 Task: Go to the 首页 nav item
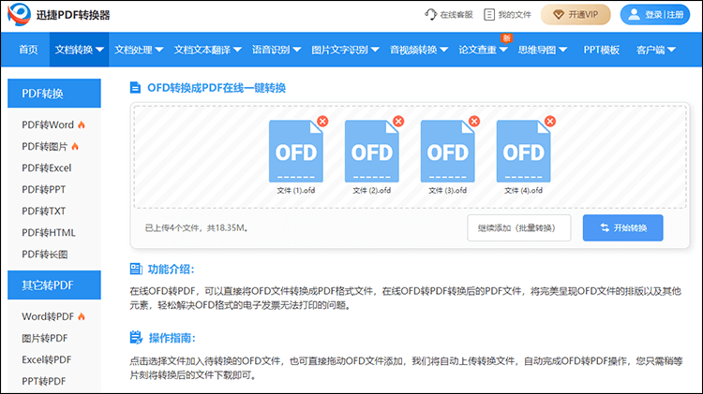(x=28, y=50)
